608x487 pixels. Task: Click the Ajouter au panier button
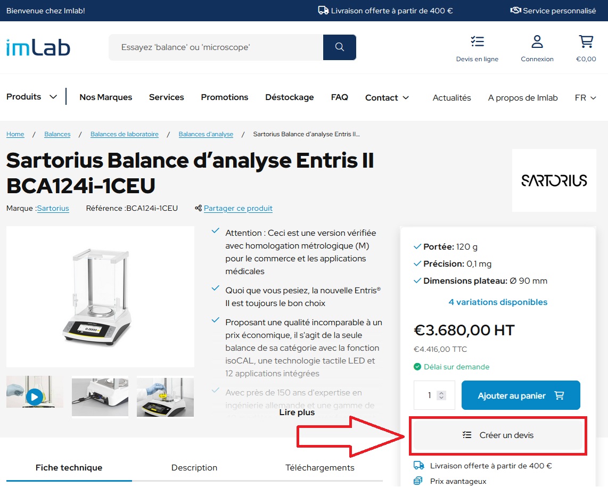coord(521,395)
